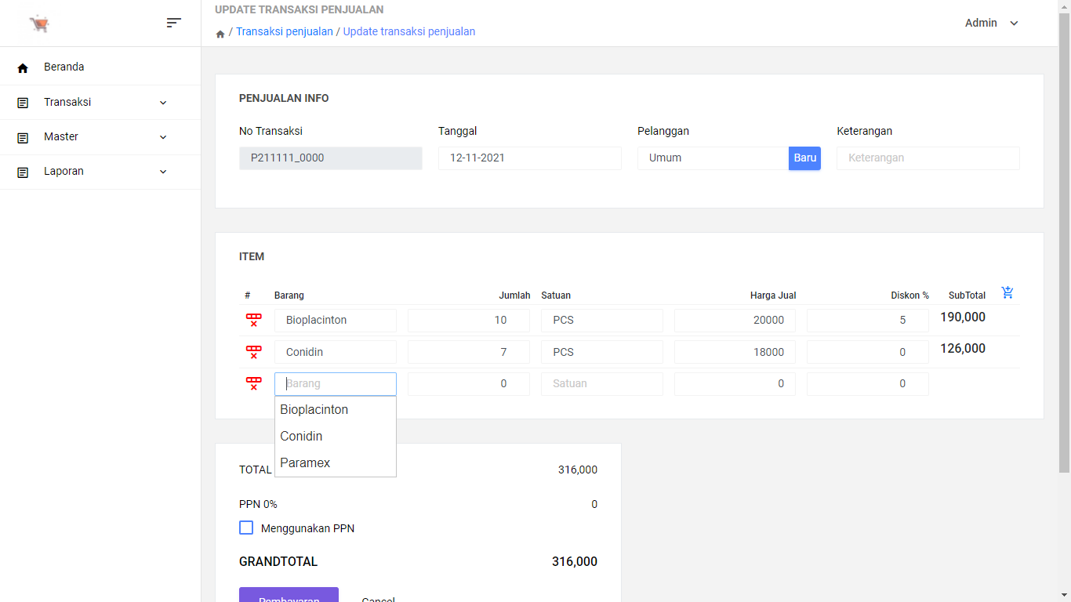Expand the Transaksi menu chevron

162,102
